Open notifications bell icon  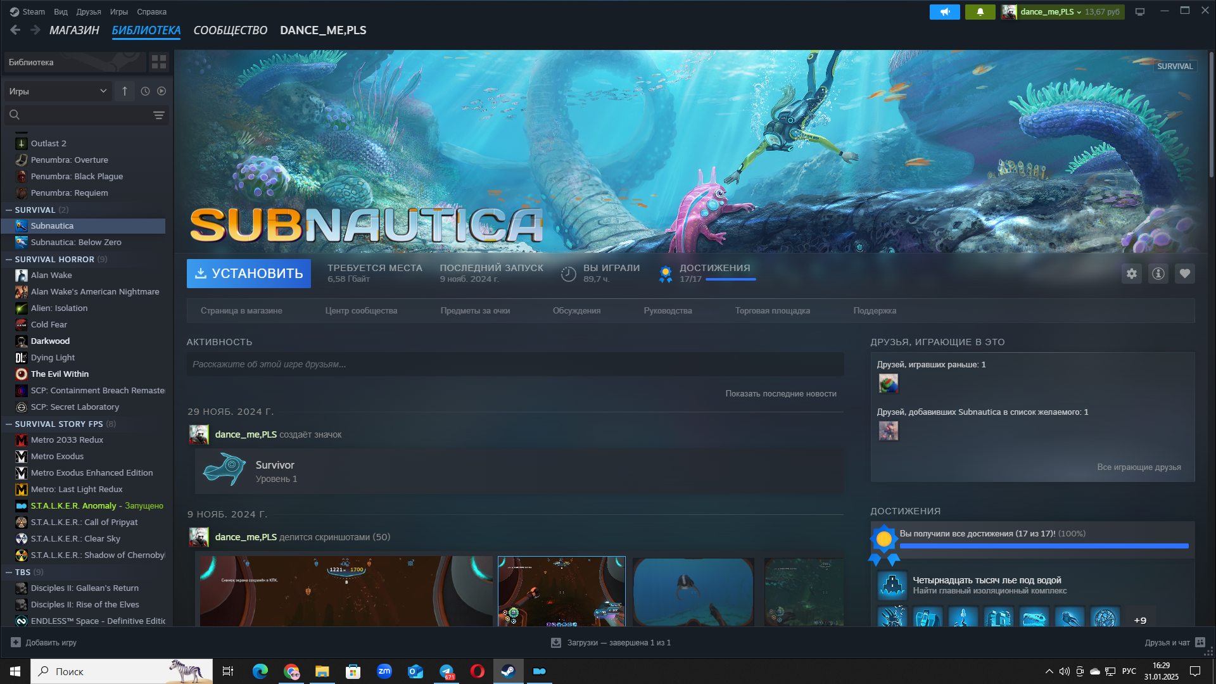pyautogui.click(x=980, y=12)
